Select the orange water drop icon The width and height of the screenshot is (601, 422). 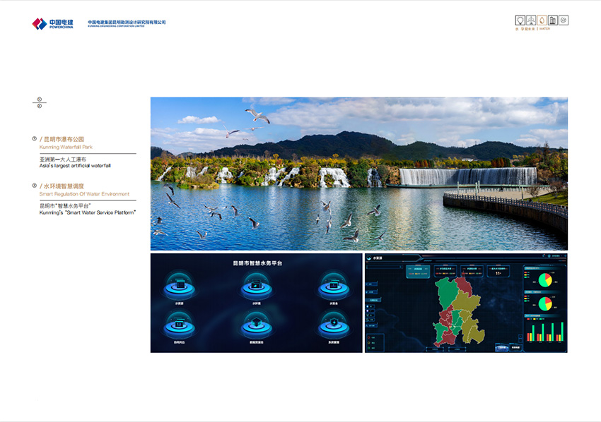tap(542, 20)
